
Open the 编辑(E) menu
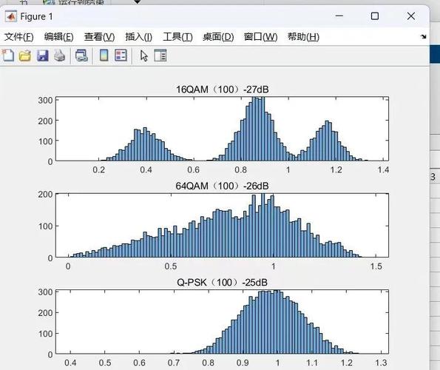tap(58, 37)
